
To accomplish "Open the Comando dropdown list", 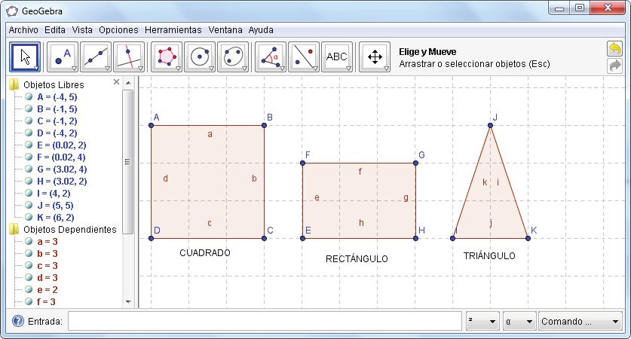I will (580, 322).
